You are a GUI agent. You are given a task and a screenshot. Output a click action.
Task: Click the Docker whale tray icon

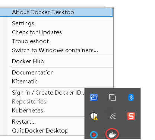coord(112,134)
